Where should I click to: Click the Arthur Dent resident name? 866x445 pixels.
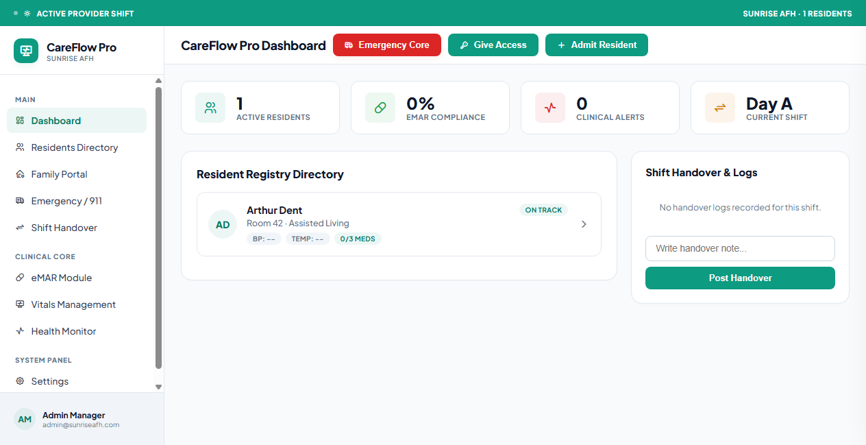point(274,210)
